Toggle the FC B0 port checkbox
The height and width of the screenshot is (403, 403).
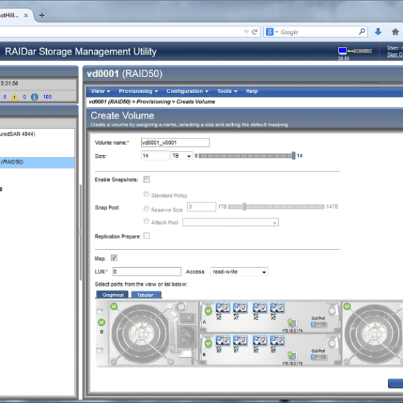click(x=226, y=340)
